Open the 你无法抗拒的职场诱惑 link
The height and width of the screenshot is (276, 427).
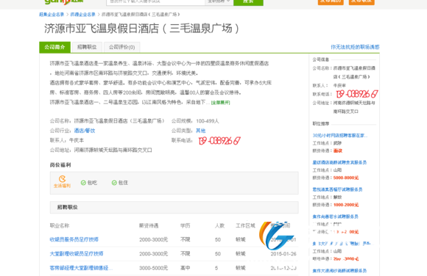[x=355, y=47]
